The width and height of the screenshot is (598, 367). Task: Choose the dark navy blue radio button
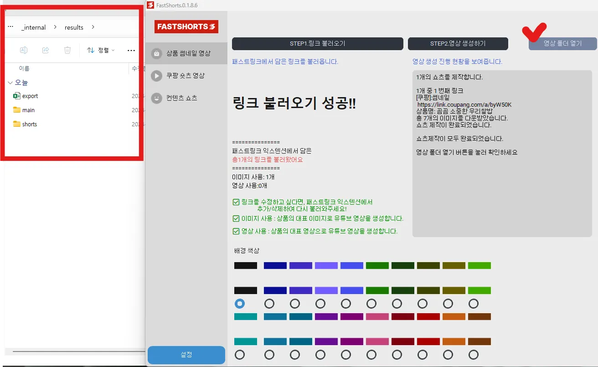coord(269,304)
